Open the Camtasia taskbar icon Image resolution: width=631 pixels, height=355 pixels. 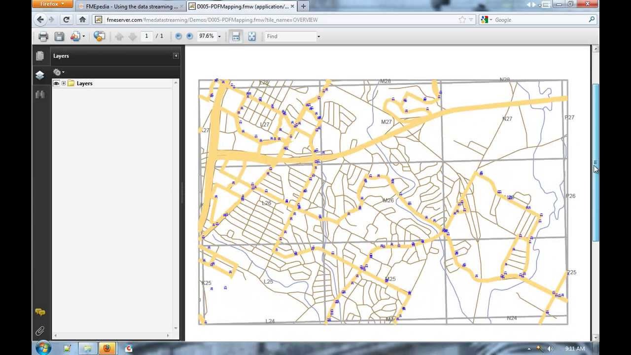(x=129, y=349)
